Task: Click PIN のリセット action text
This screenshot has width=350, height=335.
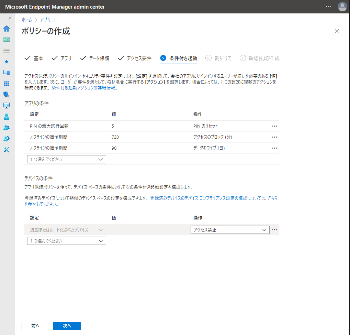Action: (206, 126)
